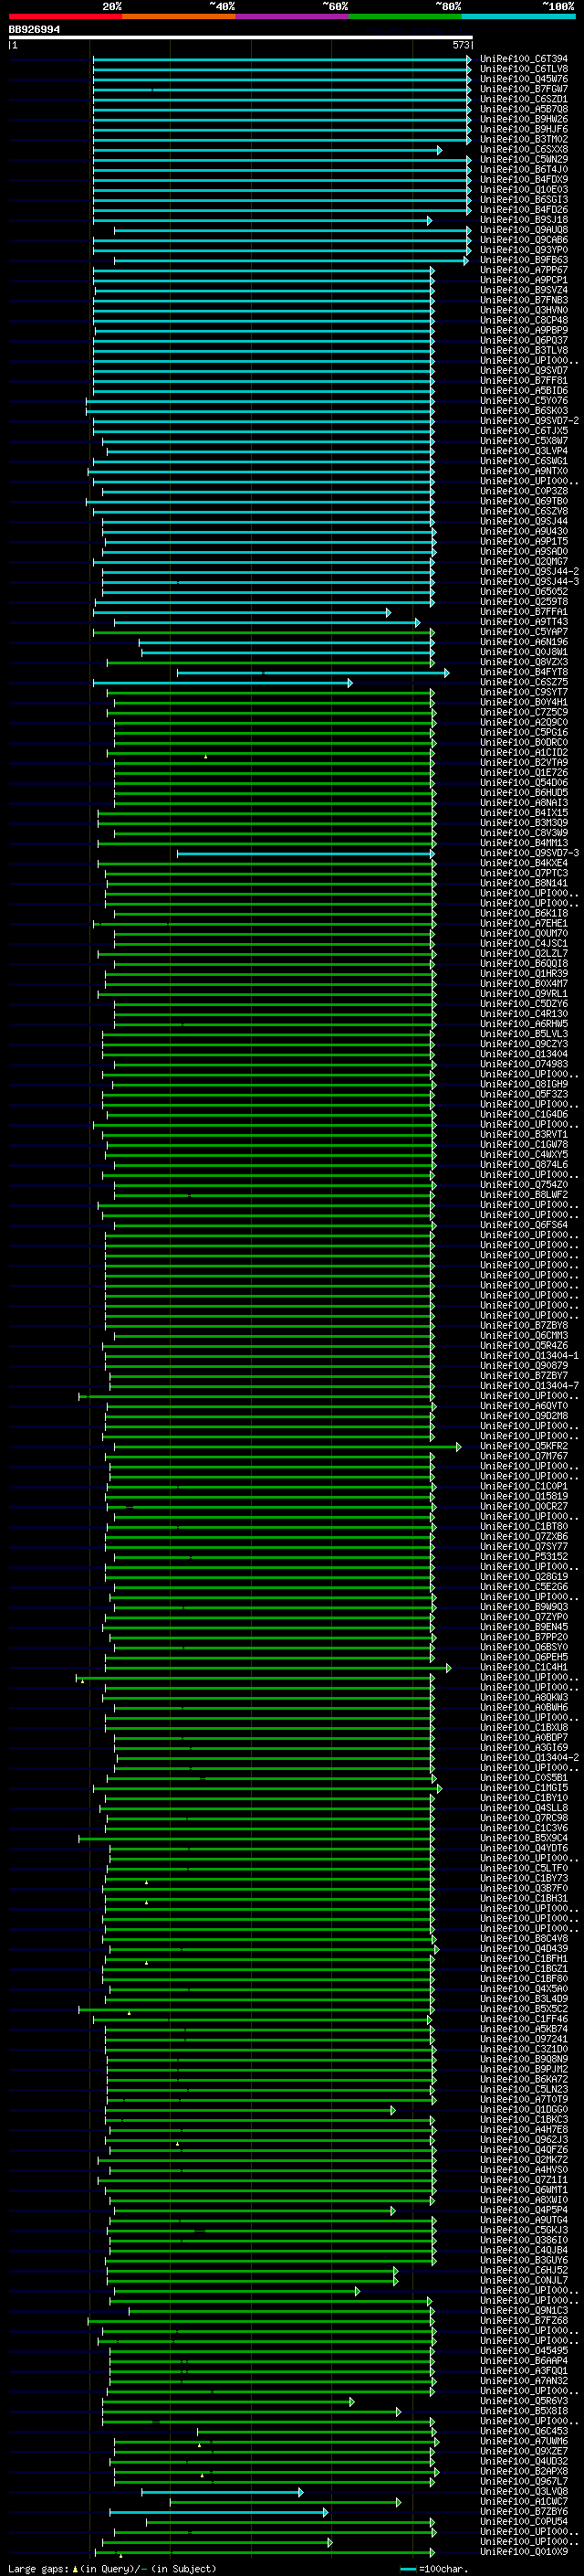Click the UniRef100_C9SYT7 label
The width and height of the screenshot is (584, 2576).
click(524, 692)
